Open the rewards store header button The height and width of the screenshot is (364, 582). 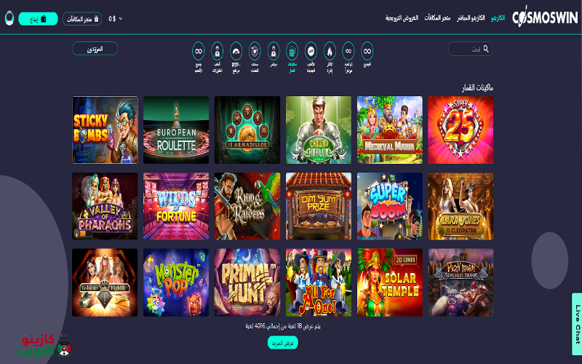[82, 19]
